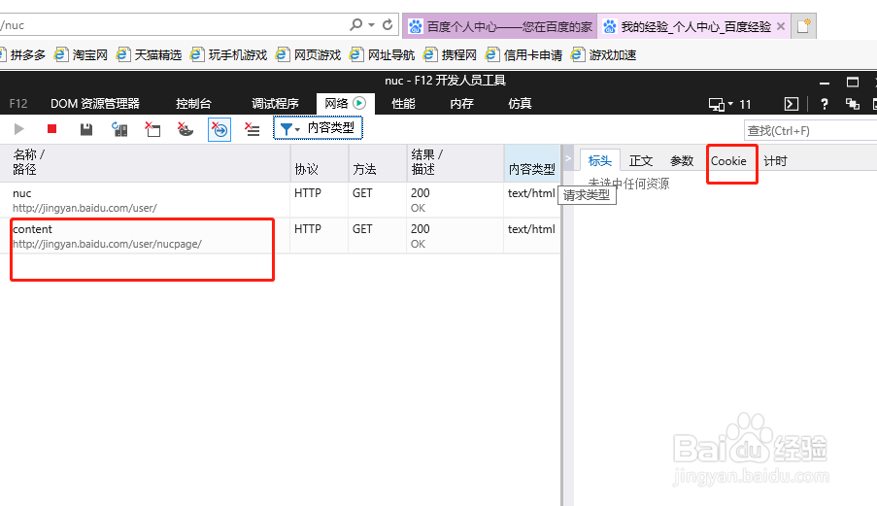Sort by the 结果 / 描述 column header
Viewport: 877px width, 506px height.
pyautogui.click(x=455, y=162)
